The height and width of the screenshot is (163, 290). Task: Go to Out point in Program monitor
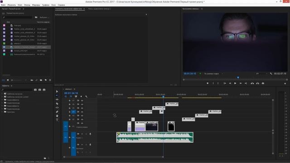coord(246,83)
